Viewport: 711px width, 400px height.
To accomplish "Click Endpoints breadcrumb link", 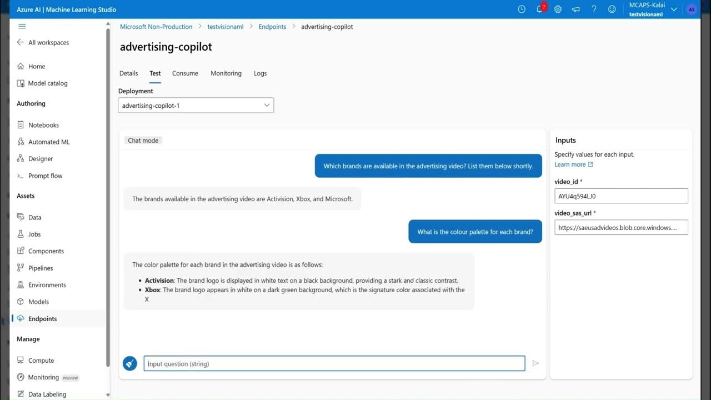I will pos(272,27).
